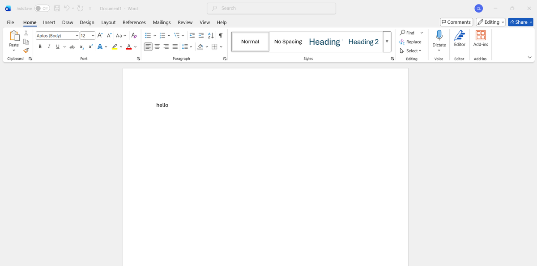This screenshot has width=537, height=266.
Task: Align text right
Action: [166, 47]
